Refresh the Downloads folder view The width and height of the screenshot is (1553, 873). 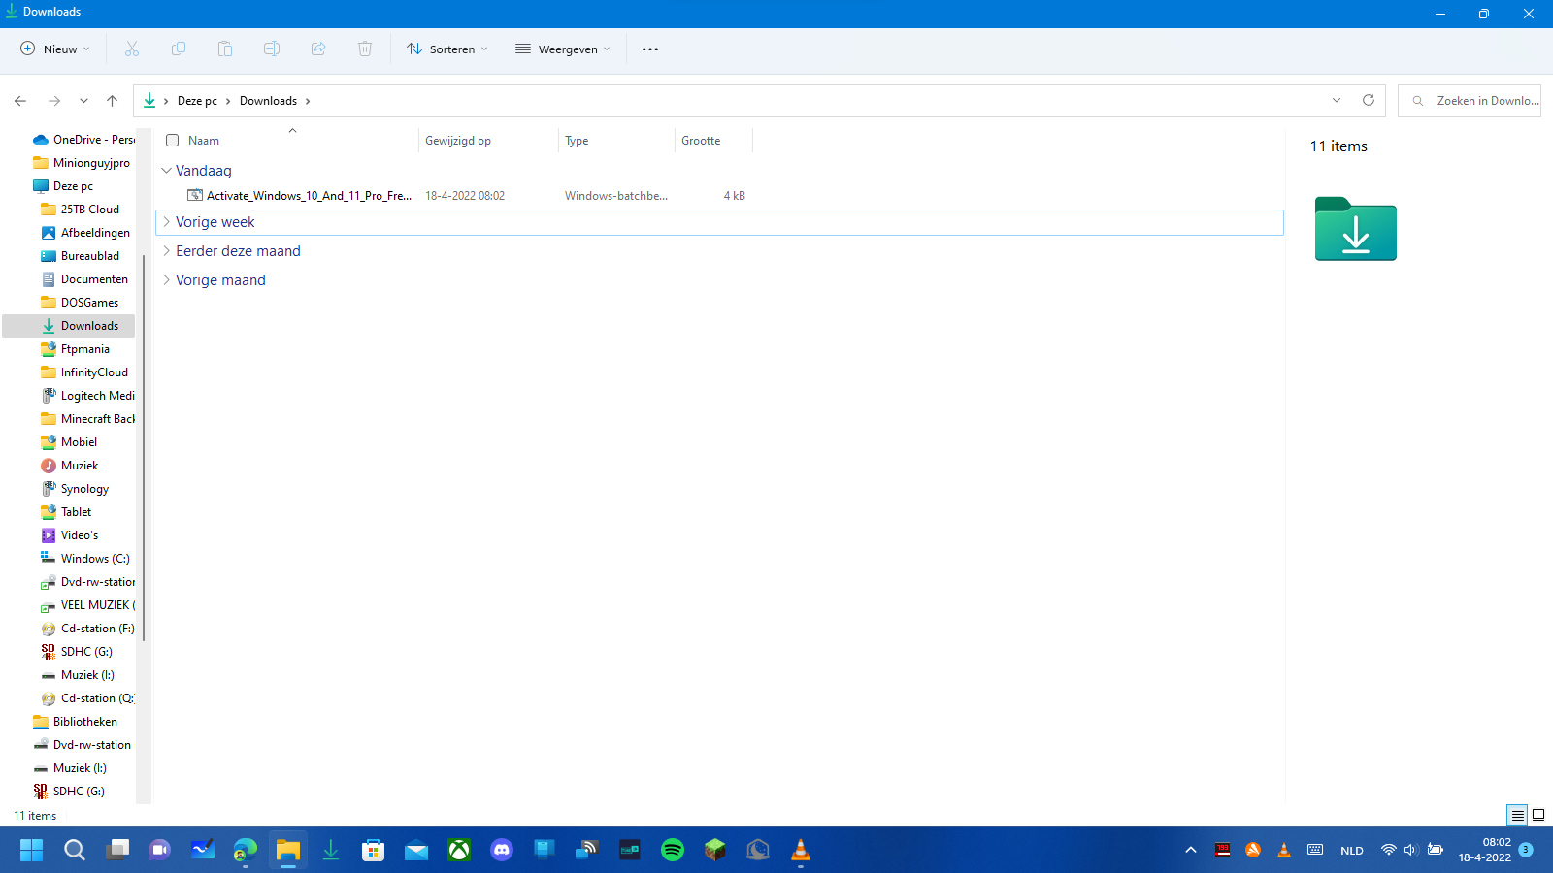(x=1369, y=100)
